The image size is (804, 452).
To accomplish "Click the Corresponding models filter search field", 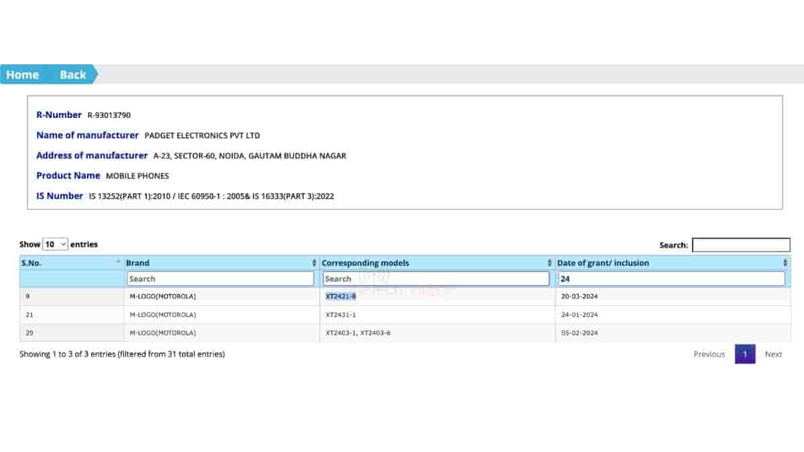I will click(x=435, y=279).
